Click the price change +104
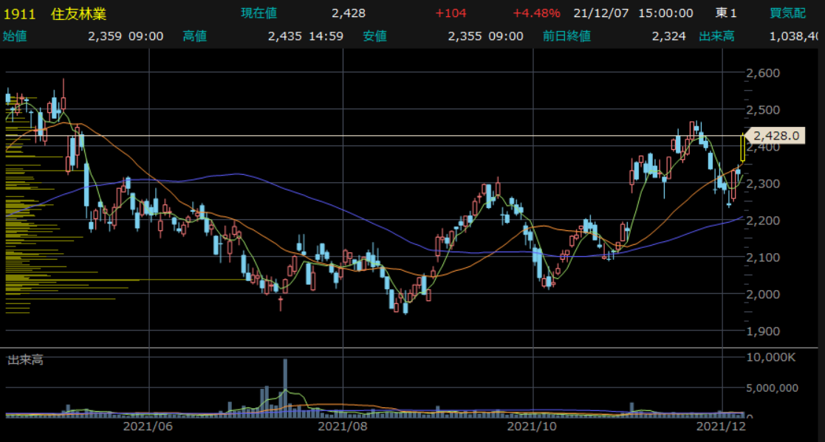 click(451, 13)
